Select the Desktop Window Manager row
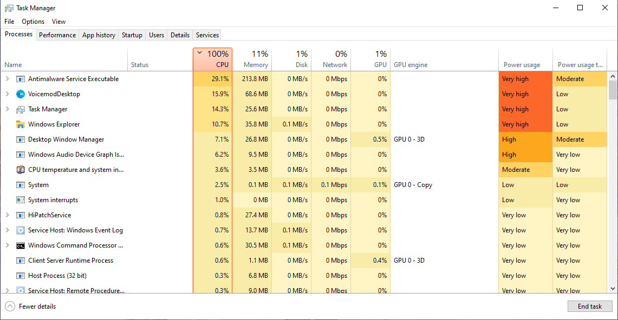This screenshot has width=618, height=320. (x=66, y=139)
